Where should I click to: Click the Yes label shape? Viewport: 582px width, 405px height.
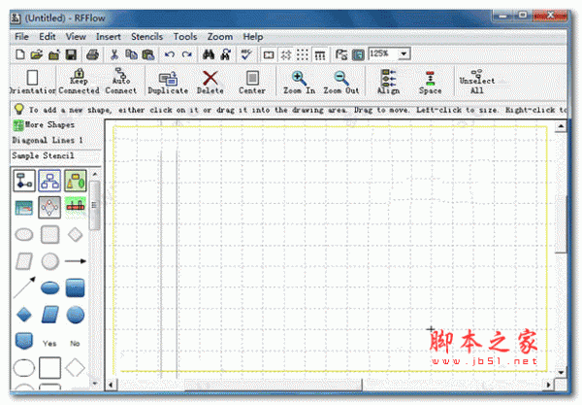pos(49,344)
